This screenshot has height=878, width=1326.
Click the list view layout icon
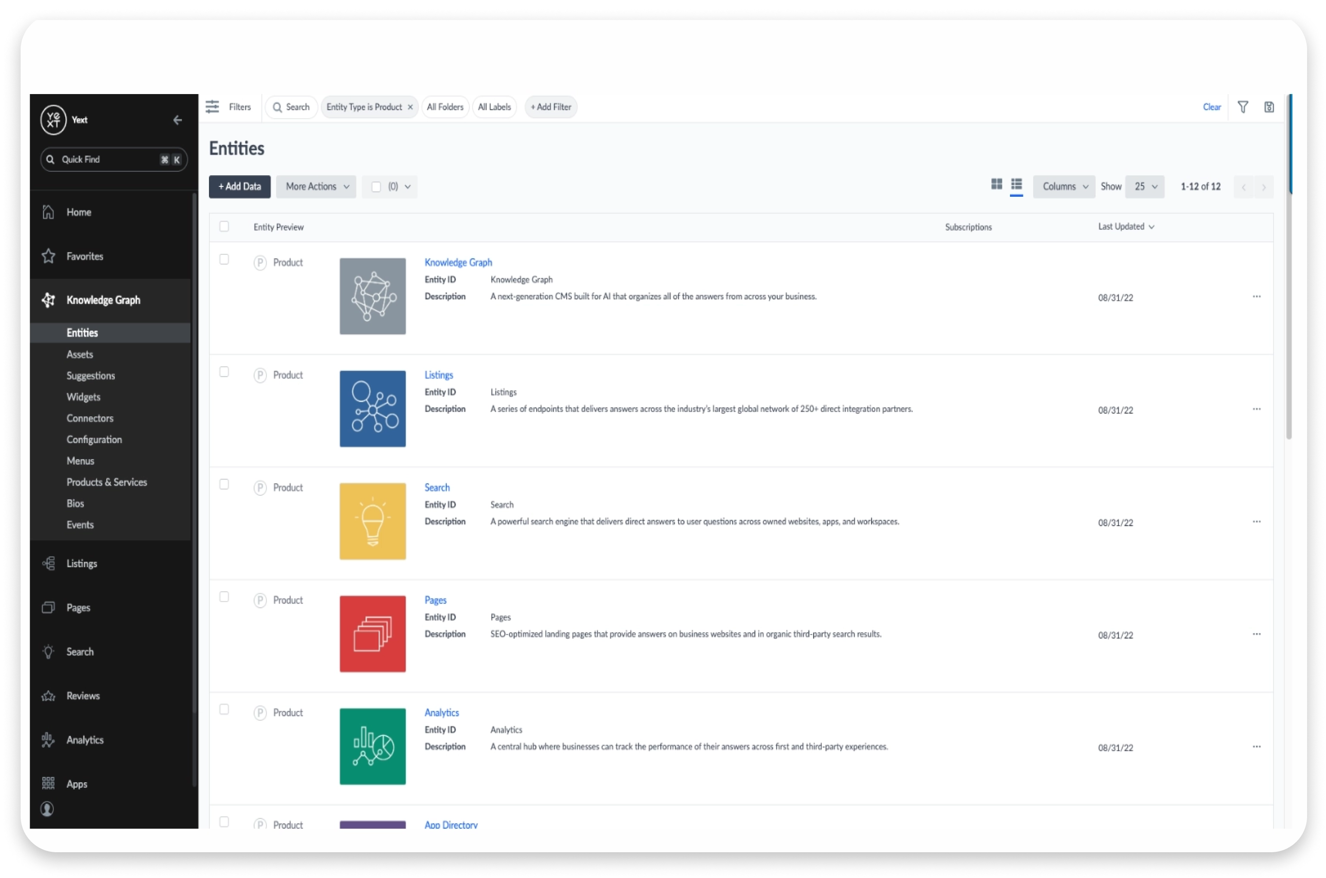pyautogui.click(x=1017, y=186)
